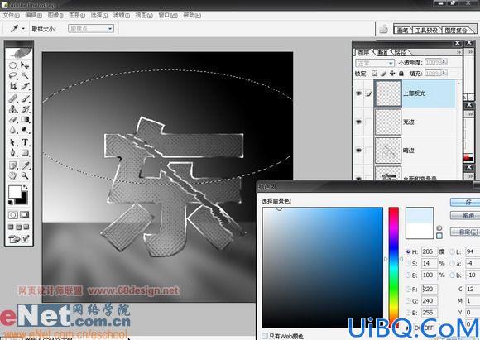480x340 pixels.
Task: Select the L radio button
Action: coord(453,251)
